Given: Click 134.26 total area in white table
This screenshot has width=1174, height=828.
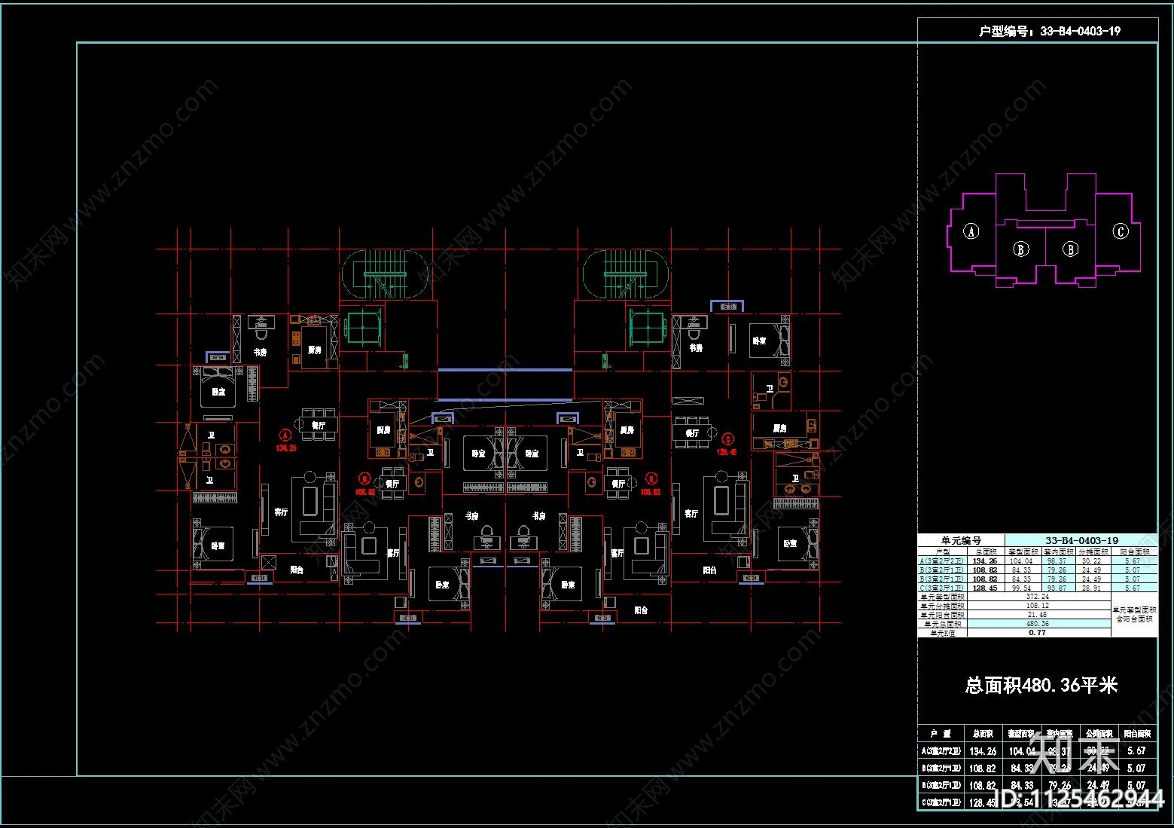Looking at the screenshot, I should pyautogui.click(x=986, y=560).
